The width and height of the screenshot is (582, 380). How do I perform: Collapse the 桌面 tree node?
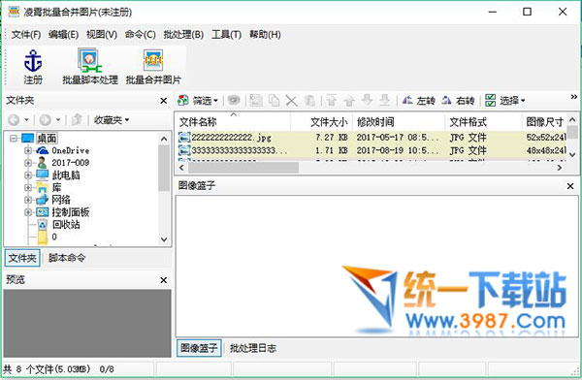tap(14, 138)
